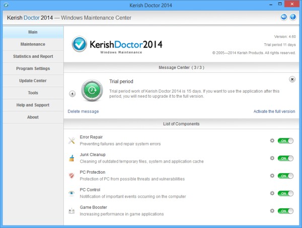Turn off the Error Repair switch
The image size is (302, 228).
pos(285,141)
